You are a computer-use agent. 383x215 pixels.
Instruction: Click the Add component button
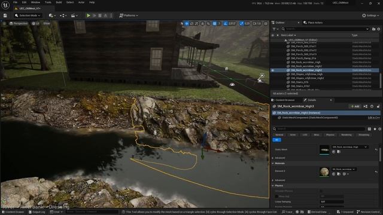(x=355, y=106)
